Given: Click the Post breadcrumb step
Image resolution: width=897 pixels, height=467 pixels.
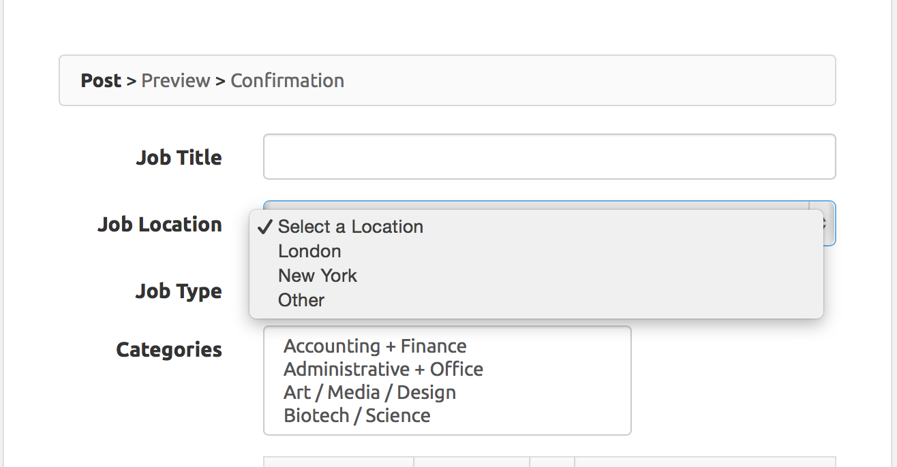Looking at the screenshot, I should [101, 80].
